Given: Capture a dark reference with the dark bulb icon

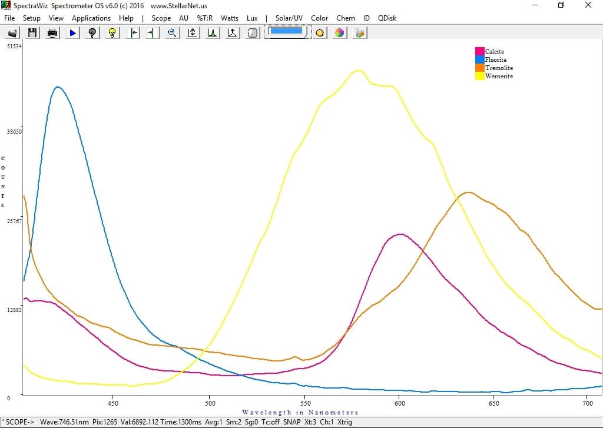Looking at the screenshot, I should click(x=91, y=32).
